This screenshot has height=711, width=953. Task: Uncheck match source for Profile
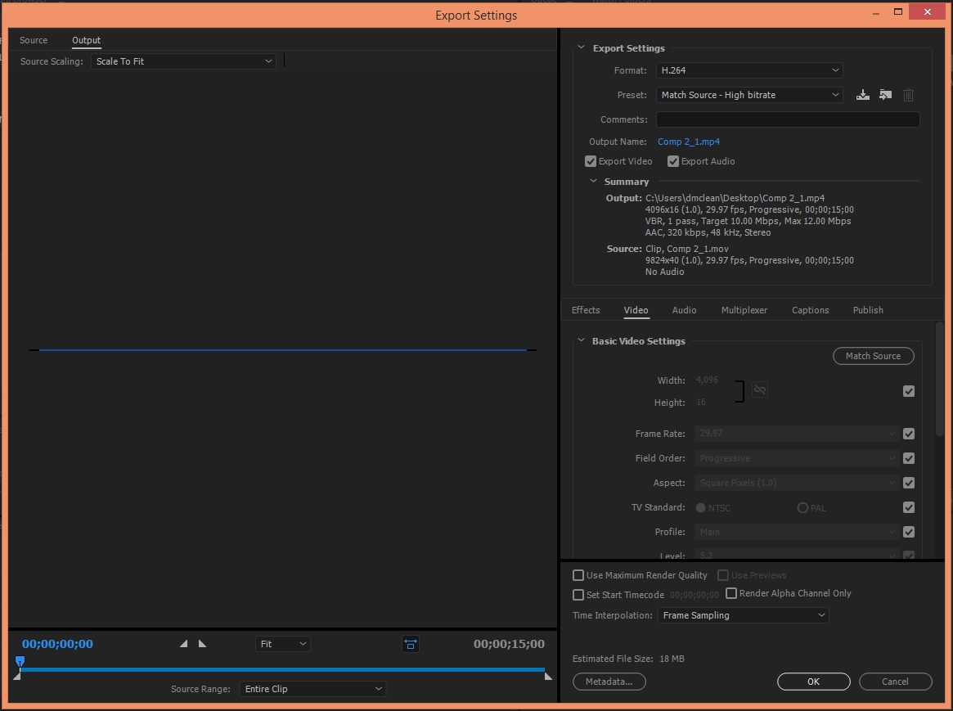pyautogui.click(x=909, y=532)
